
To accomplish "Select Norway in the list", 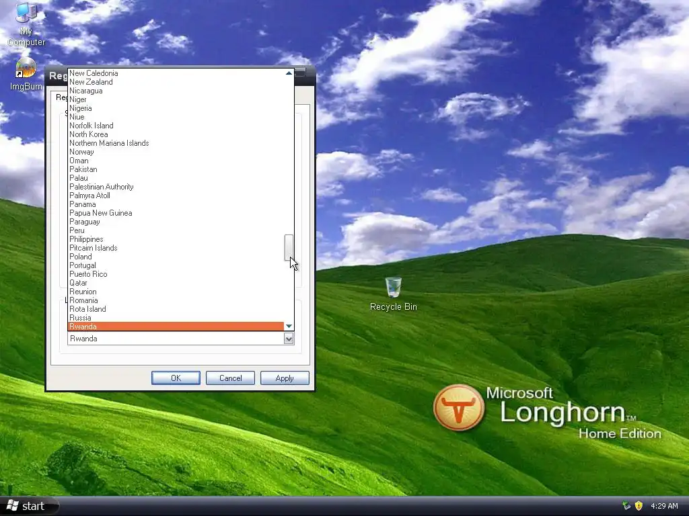I will [x=176, y=152].
